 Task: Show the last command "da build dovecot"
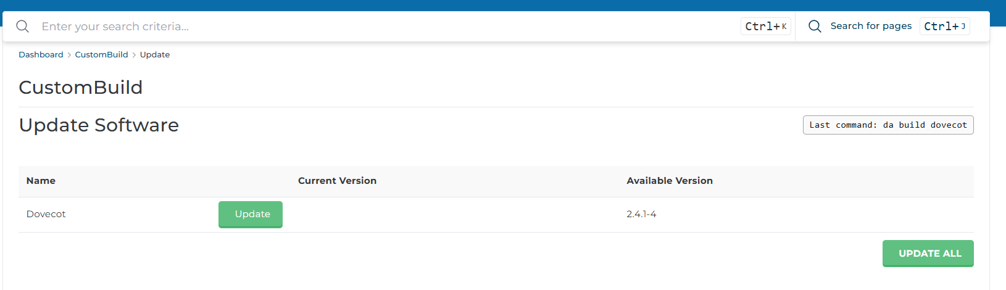888,125
